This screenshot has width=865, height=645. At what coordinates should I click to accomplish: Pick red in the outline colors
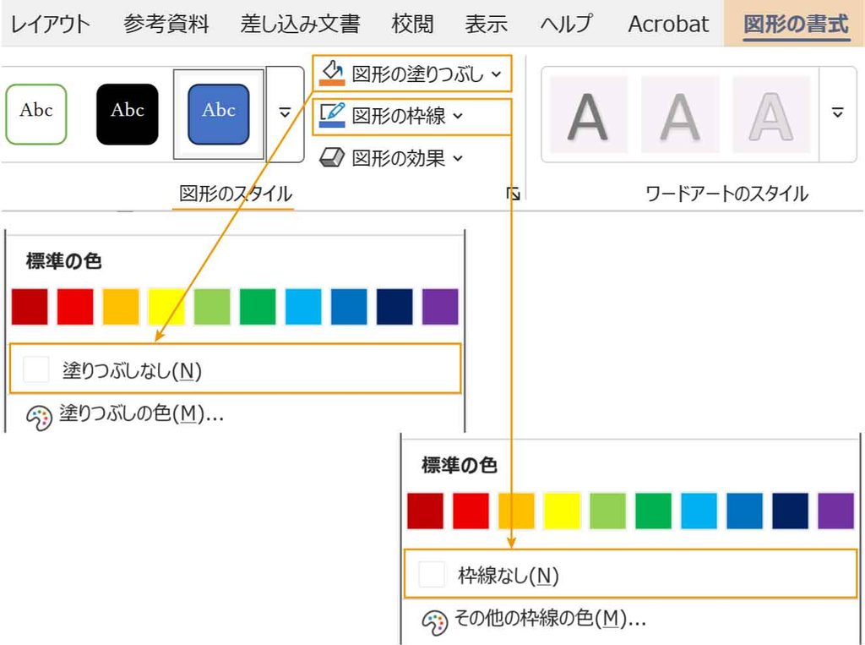471,511
